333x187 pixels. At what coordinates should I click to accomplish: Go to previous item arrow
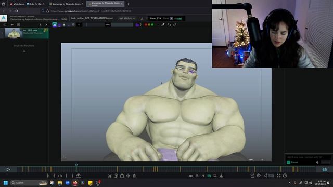41,25
